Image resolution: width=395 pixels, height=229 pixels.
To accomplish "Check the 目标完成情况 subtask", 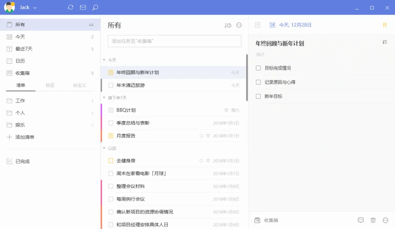I will (258, 68).
